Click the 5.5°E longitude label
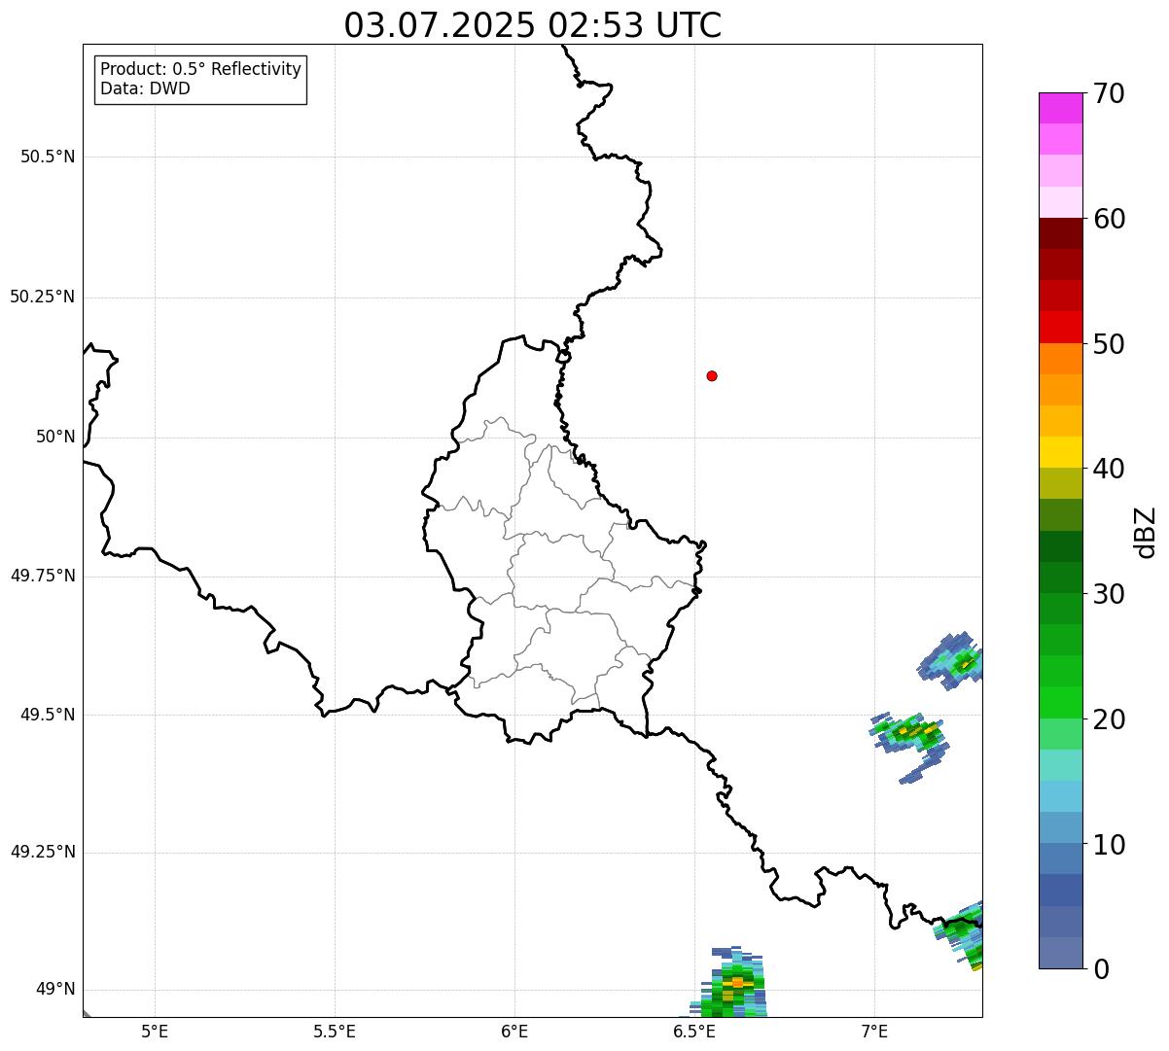1169x1051 pixels. [x=335, y=1031]
